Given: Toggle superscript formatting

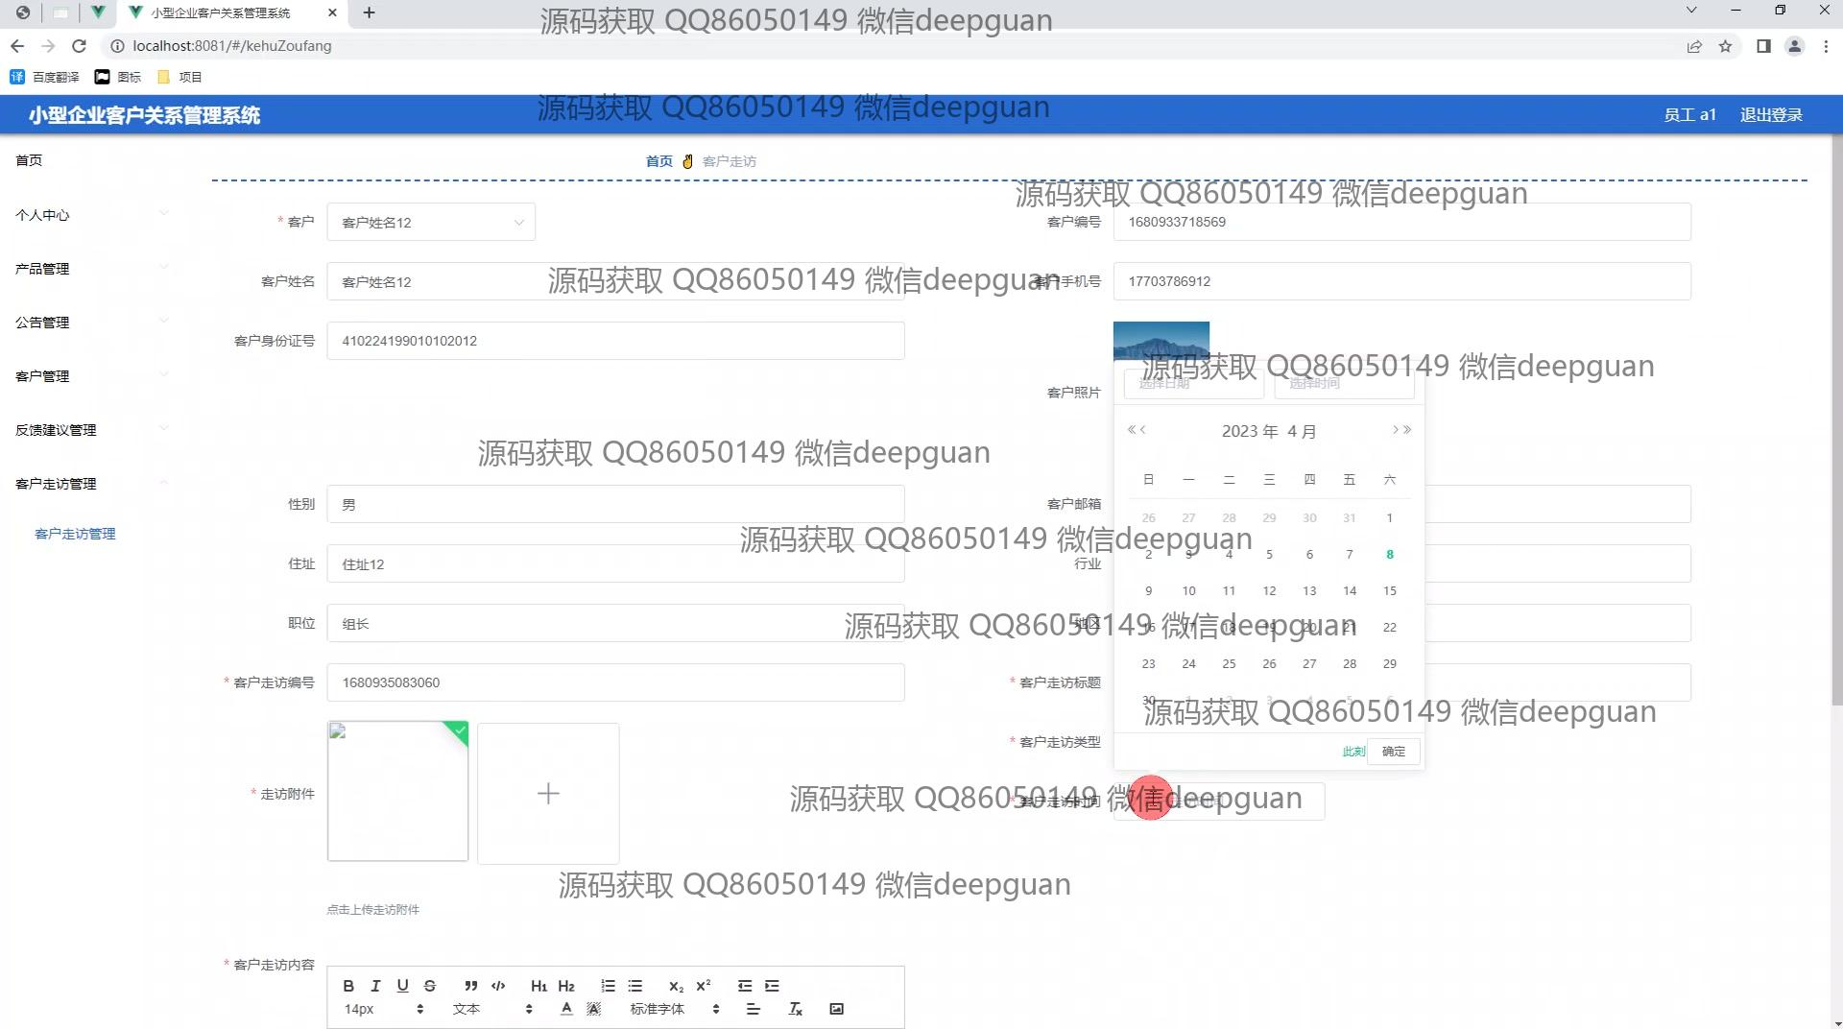Looking at the screenshot, I should [704, 986].
